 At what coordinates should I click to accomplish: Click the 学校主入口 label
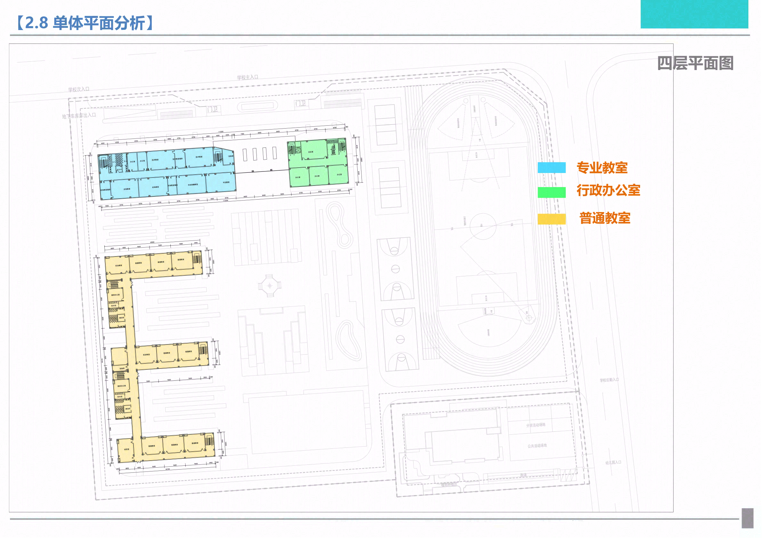pyautogui.click(x=247, y=77)
